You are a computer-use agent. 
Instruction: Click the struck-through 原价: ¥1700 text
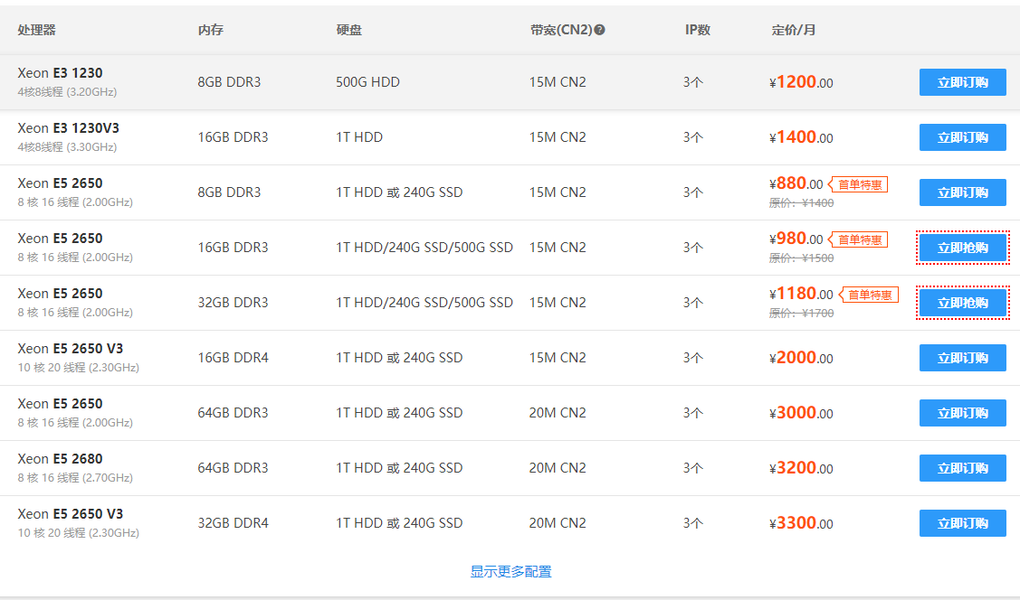click(x=802, y=314)
